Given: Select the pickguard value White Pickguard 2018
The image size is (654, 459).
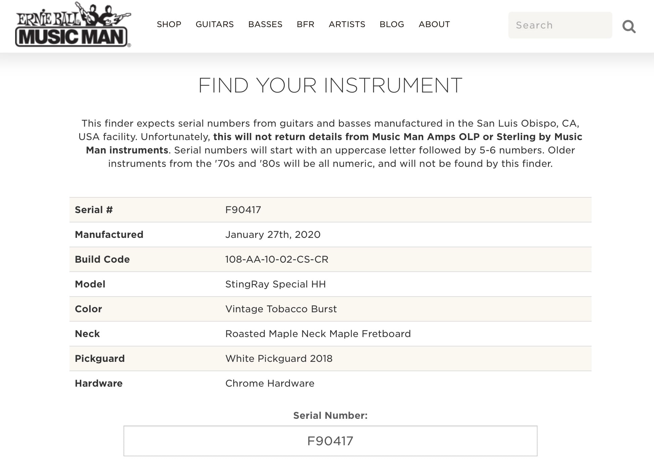Looking at the screenshot, I should click(x=279, y=358).
